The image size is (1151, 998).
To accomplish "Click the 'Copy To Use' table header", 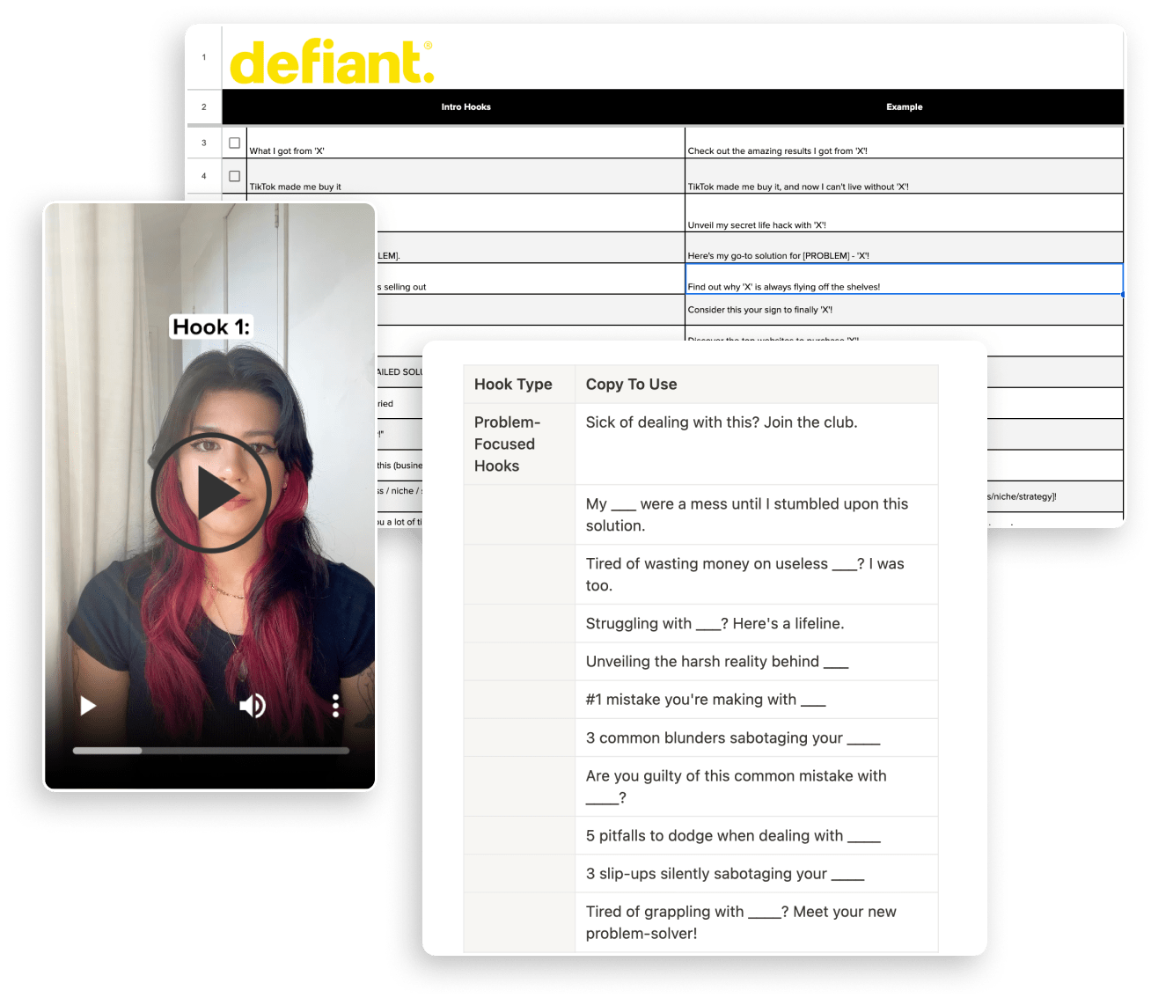I will [757, 385].
